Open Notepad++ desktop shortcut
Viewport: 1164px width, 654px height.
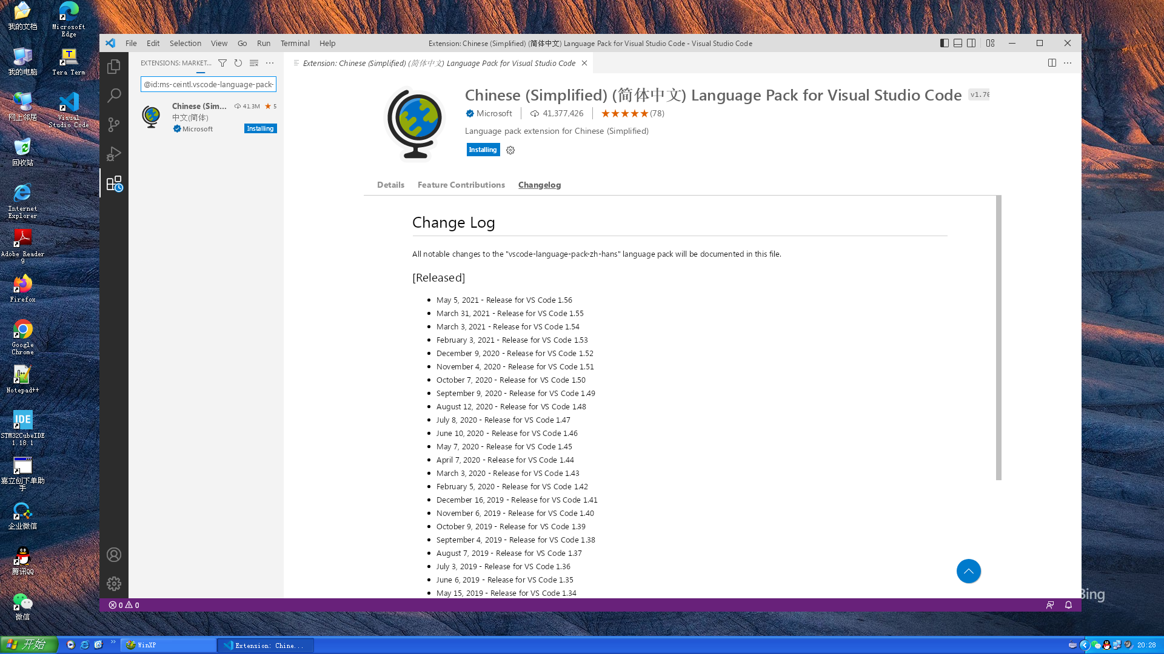[22, 378]
